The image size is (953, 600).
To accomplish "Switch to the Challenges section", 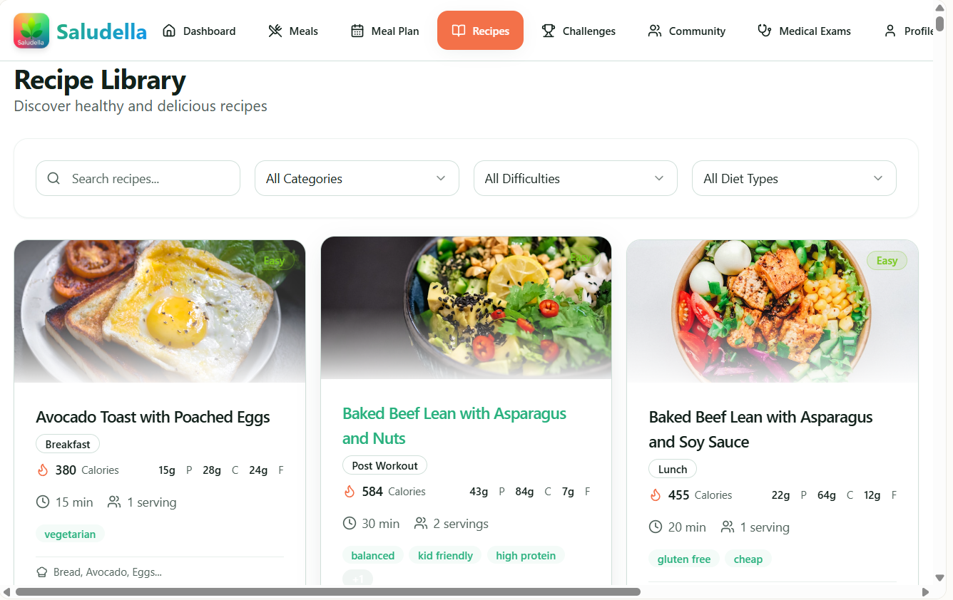I will click(579, 31).
